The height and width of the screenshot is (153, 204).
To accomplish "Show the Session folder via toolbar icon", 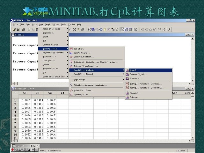I will 89,30.
